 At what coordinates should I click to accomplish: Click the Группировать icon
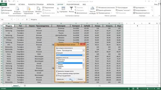pyautogui.click(x=134, y=7)
